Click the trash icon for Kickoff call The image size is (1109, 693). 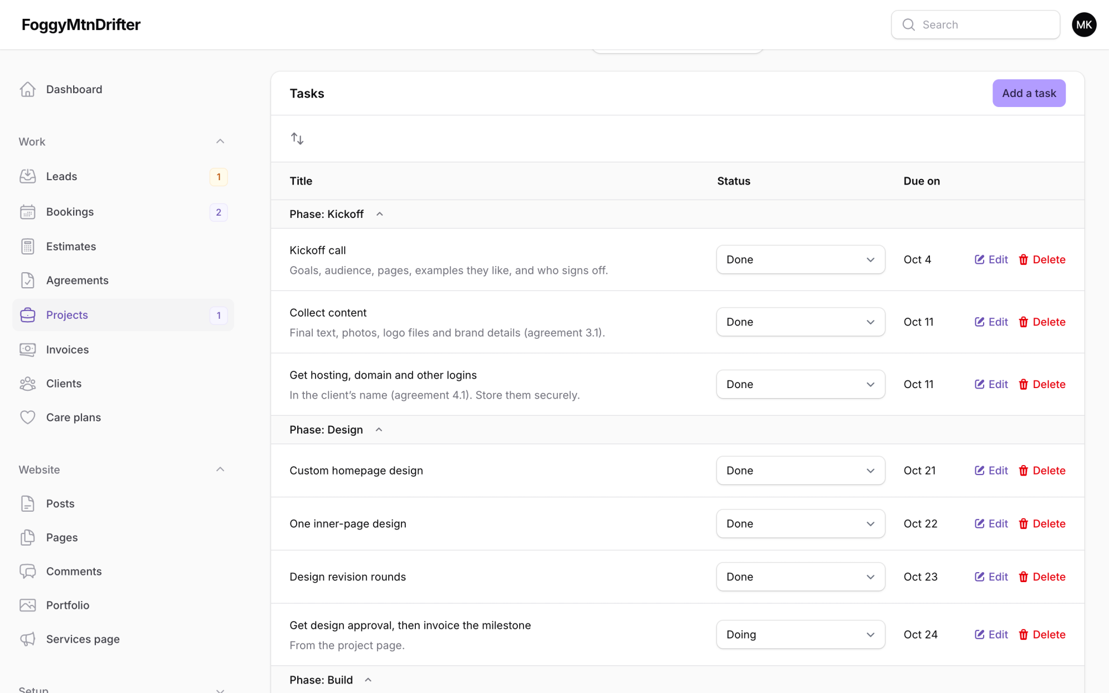point(1024,259)
